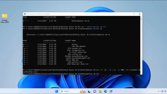Open the network status tray icon
Screen dimensions: 167x94
162,91
